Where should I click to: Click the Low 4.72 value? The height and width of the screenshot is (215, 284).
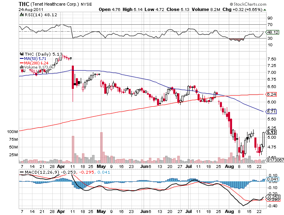pos(154,9)
